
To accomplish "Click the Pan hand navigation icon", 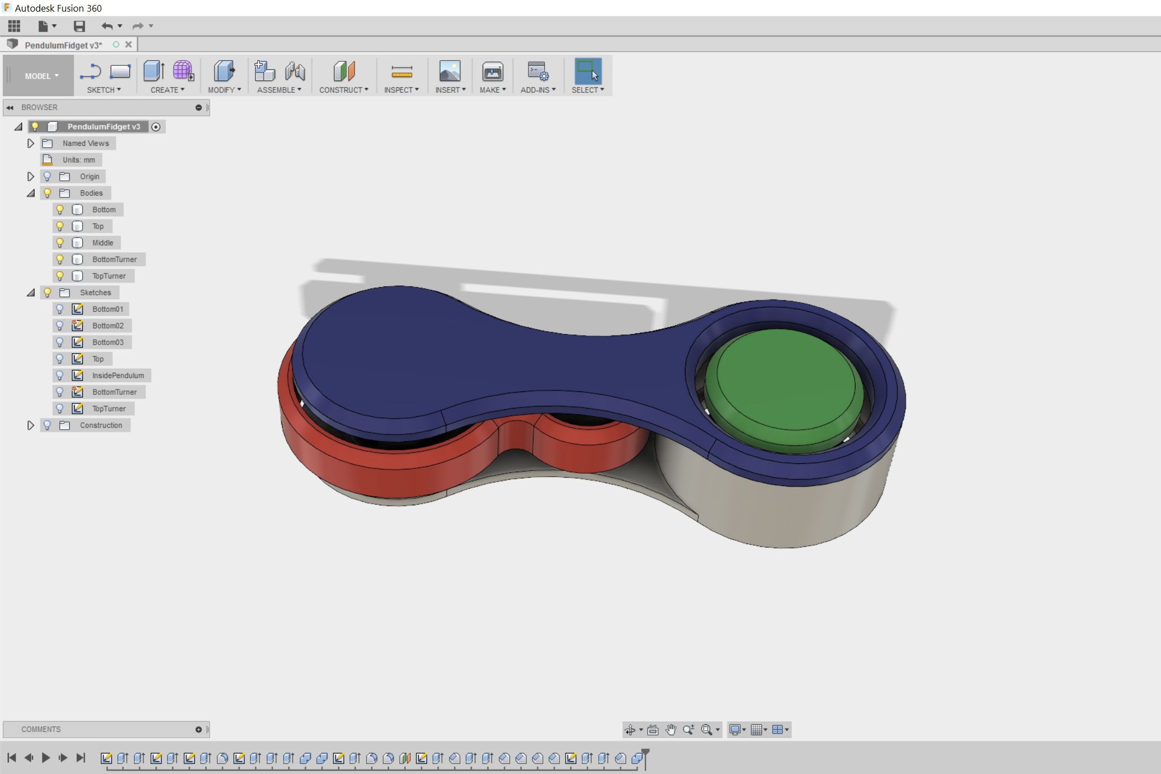I will click(x=671, y=730).
